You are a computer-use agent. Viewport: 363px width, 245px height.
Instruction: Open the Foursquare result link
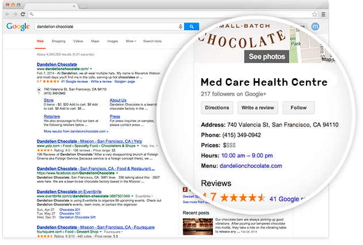95,227
